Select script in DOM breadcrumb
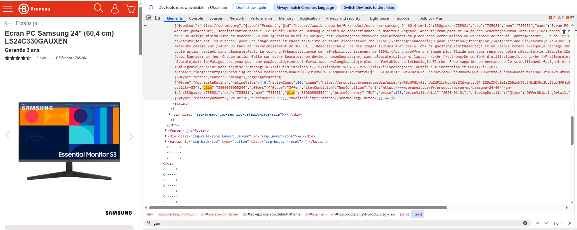The width and height of the screenshot is (577, 230). coord(404,214)
